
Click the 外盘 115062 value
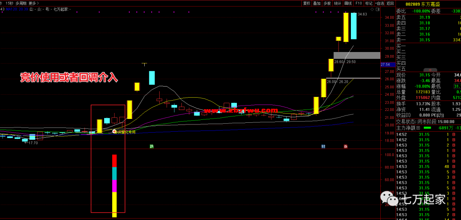(x=423, y=98)
